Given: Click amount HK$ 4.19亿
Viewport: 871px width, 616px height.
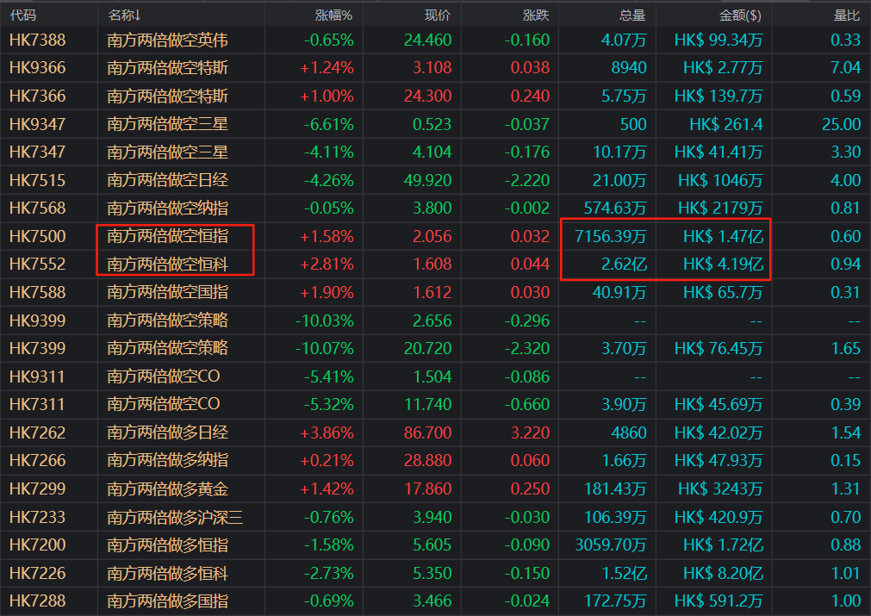Looking at the screenshot, I should click(723, 264).
